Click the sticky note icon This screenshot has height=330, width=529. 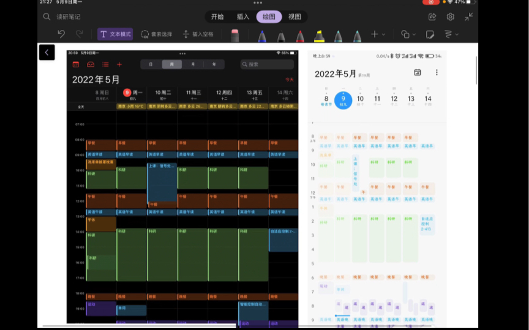pos(430,34)
